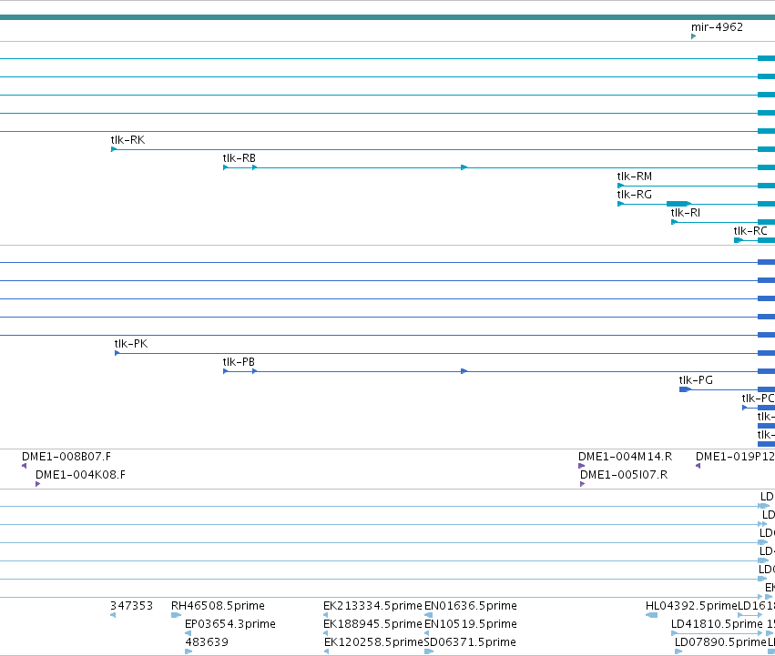Click the 483639 arrow glyph
The height and width of the screenshot is (656, 775).
click(x=189, y=652)
